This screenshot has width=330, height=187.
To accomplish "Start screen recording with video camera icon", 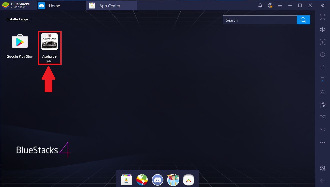I will click(x=323, y=130).
